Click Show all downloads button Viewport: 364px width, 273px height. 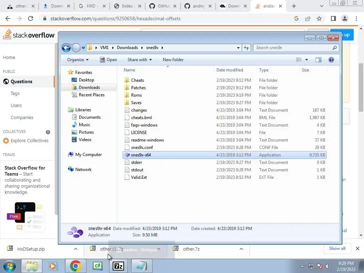click(337, 248)
